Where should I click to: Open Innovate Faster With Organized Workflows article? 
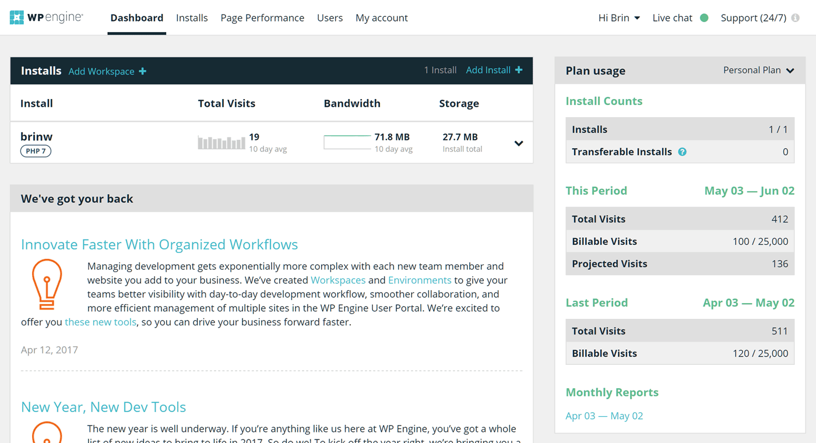[159, 244]
